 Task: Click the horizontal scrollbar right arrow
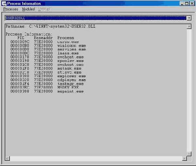tap(185, 159)
